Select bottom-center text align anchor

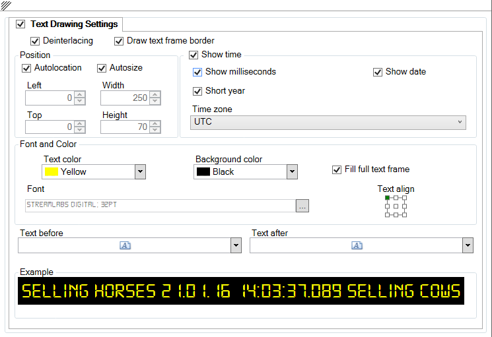click(x=396, y=215)
